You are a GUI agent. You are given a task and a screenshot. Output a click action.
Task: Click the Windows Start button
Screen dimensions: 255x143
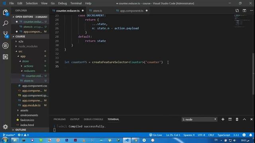click(5, 140)
